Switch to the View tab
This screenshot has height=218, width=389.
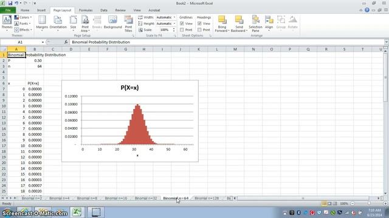(x=137, y=10)
